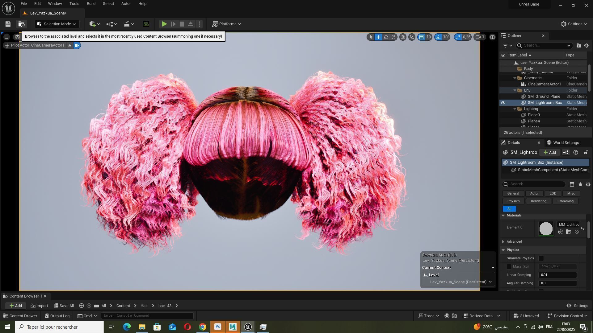Image resolution: width=593 pixels, height=333 pixels.
Task: Activate the Scale gizmo tool
Action: (x=393, y=37)
